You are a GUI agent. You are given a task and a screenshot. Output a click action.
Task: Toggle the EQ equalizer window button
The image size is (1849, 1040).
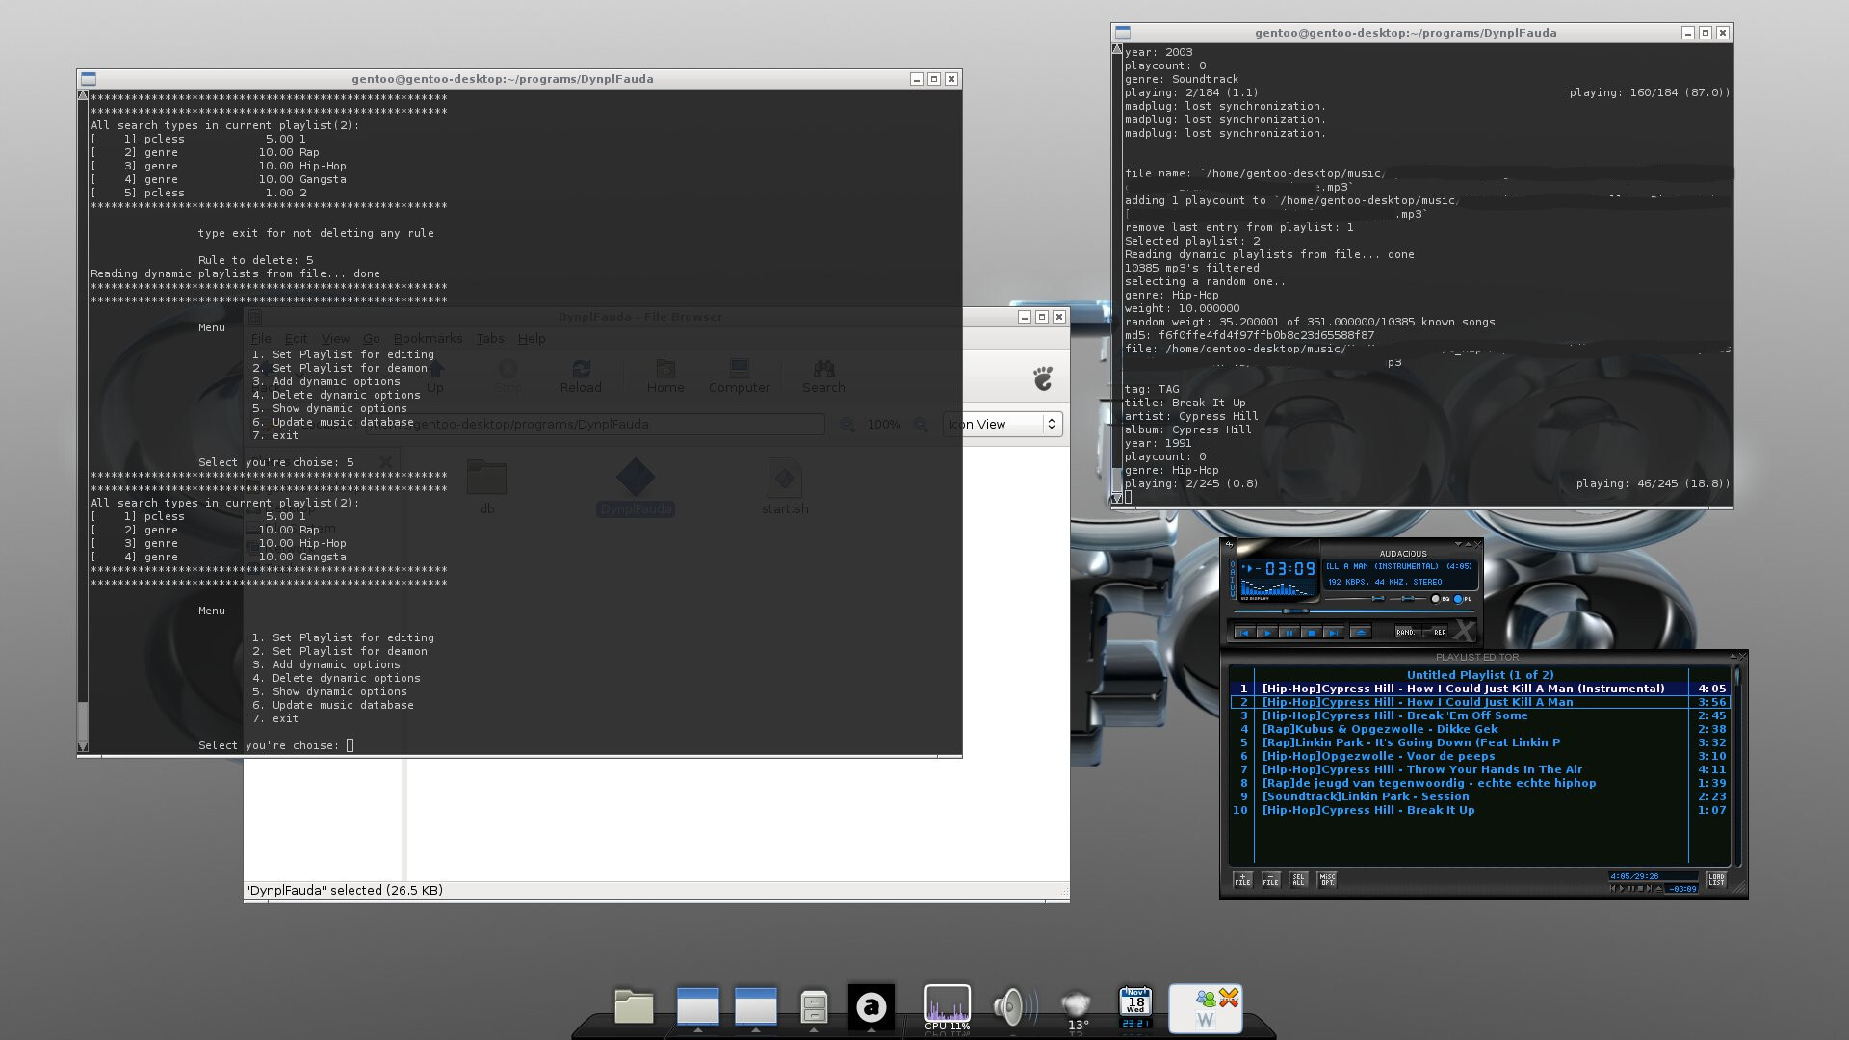1441,599
